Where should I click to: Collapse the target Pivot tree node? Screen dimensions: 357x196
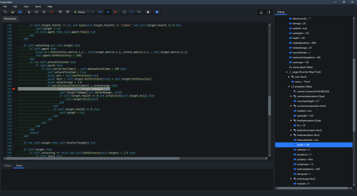coord(287,72)
